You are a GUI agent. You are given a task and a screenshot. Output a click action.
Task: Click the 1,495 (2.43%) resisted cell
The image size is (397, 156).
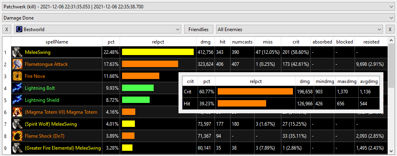click(x=371, y=148)
